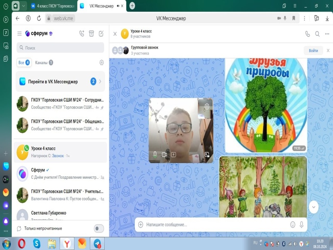333x250 pixels.
Task: Open a new browser tab
Action: coord(132,6)
